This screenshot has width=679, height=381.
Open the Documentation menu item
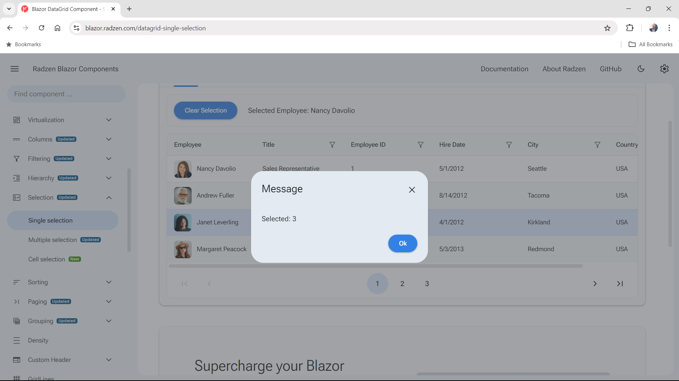(504, 69)
